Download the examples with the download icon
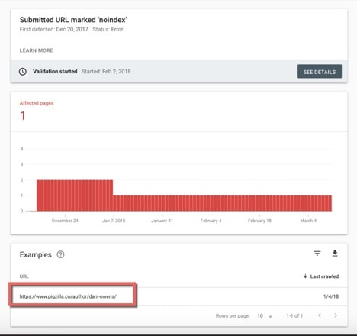357x336 pixels. 335,254
